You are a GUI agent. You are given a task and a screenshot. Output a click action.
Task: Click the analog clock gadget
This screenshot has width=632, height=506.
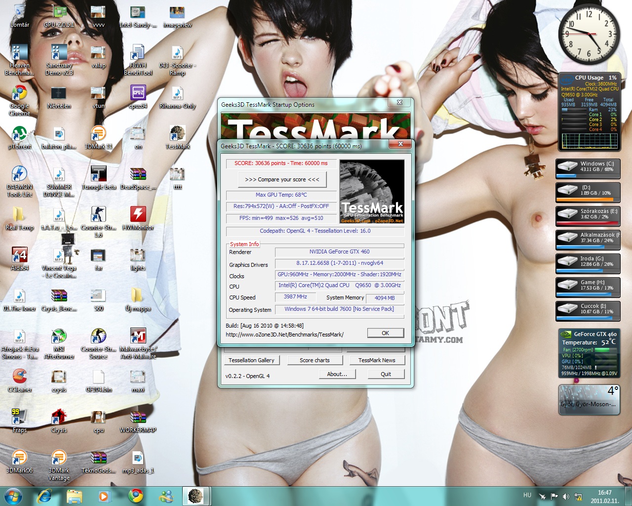(x=589, y=35)
